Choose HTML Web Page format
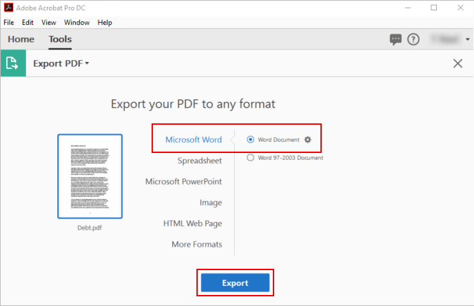 [x=193, y=223]
